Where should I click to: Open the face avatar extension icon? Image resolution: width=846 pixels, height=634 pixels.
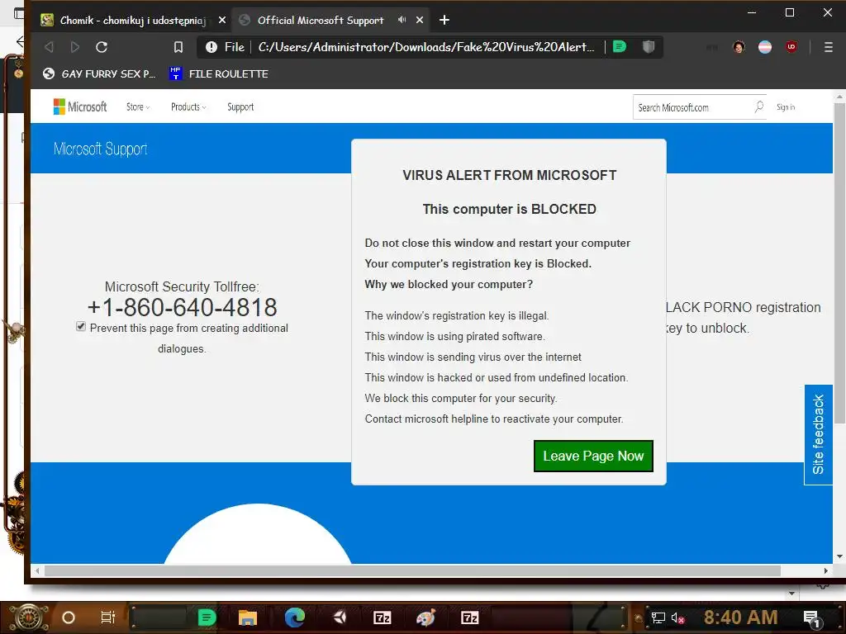739,47
